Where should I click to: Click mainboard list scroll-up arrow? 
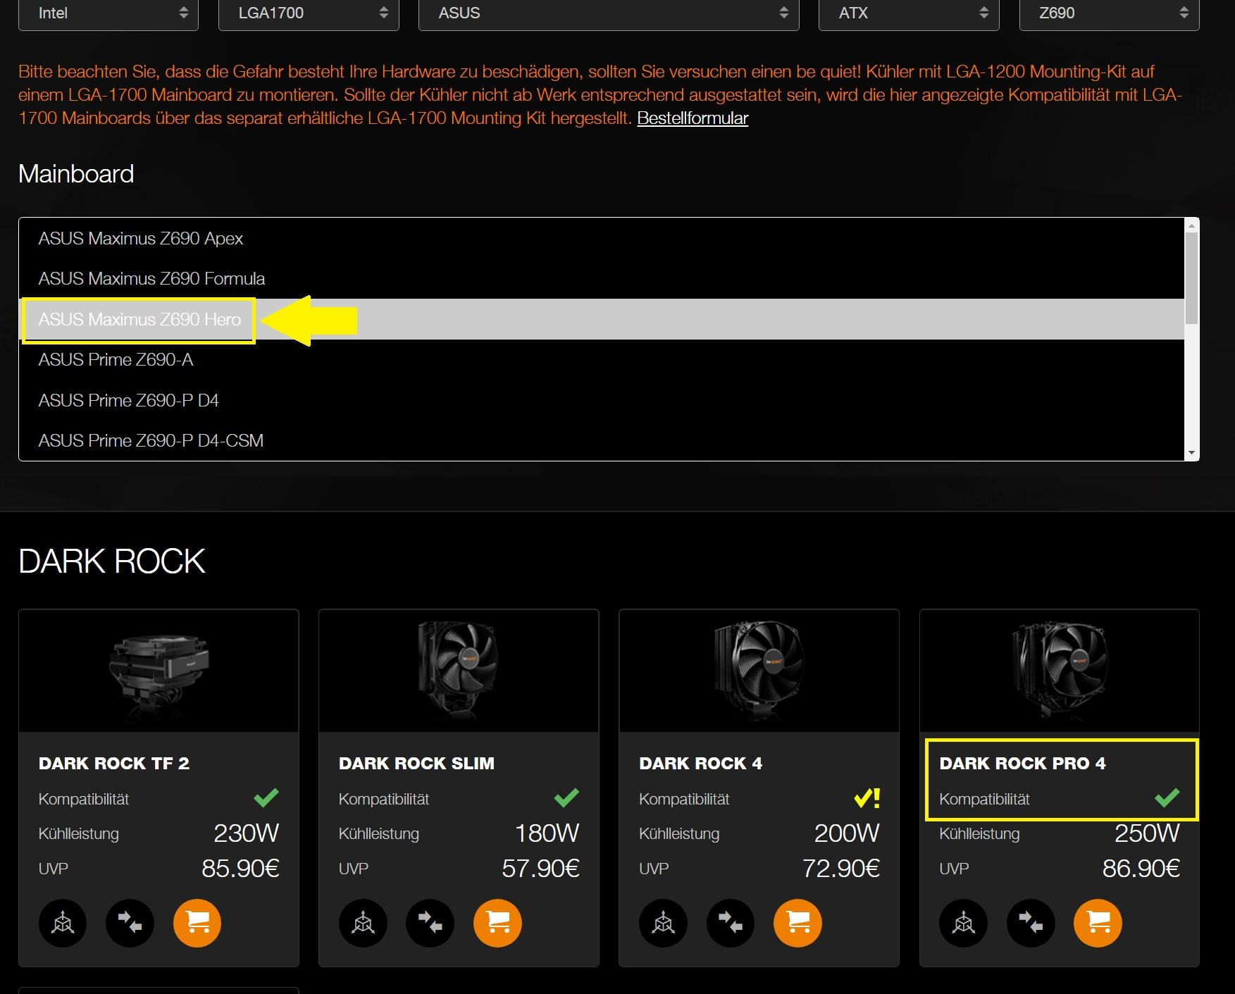coord(1191,225)
